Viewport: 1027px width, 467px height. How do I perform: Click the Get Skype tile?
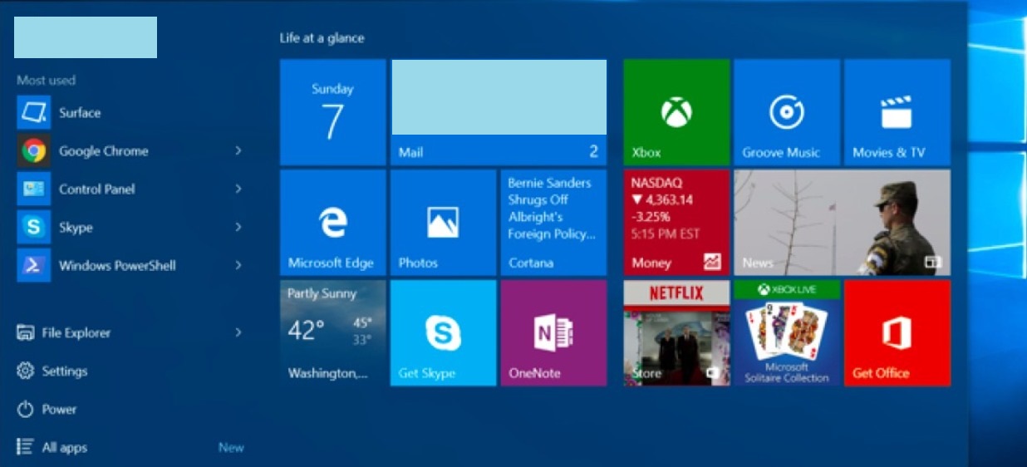443,332
